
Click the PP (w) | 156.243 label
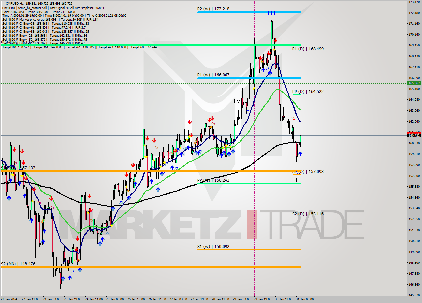click(213, 180)
